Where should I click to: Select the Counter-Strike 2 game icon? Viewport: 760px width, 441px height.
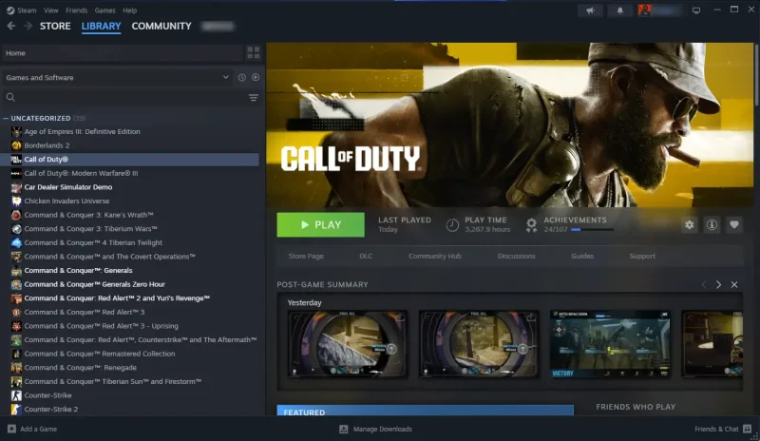click(x=16, y=410)
